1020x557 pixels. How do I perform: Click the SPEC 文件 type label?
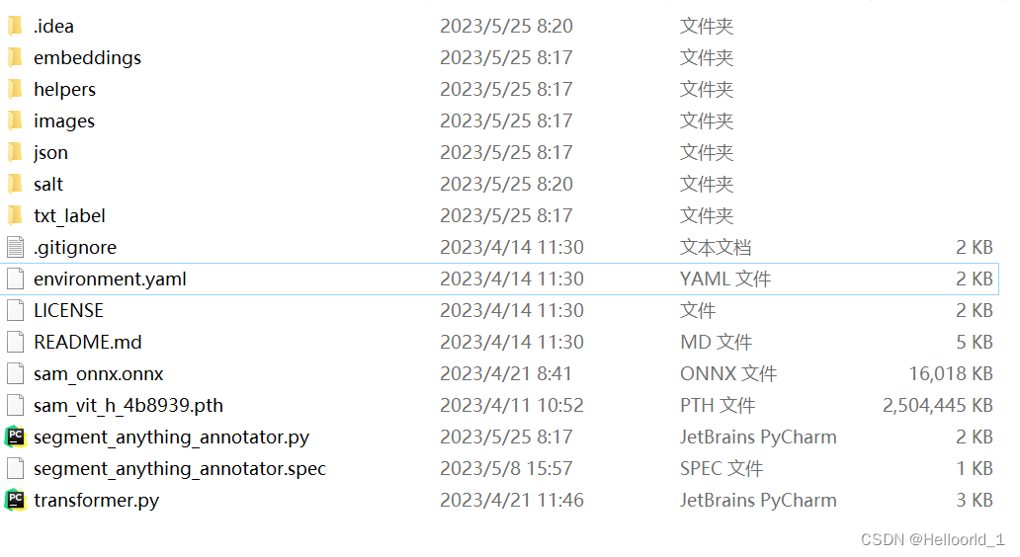[x=722, y=468]
